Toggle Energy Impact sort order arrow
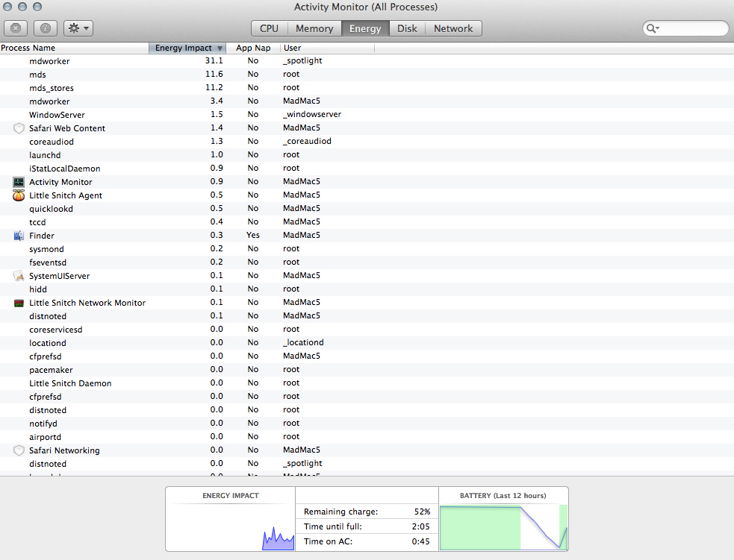Viewport: 734px width, 560px height. pyautogui.click(x=220, y=48)
